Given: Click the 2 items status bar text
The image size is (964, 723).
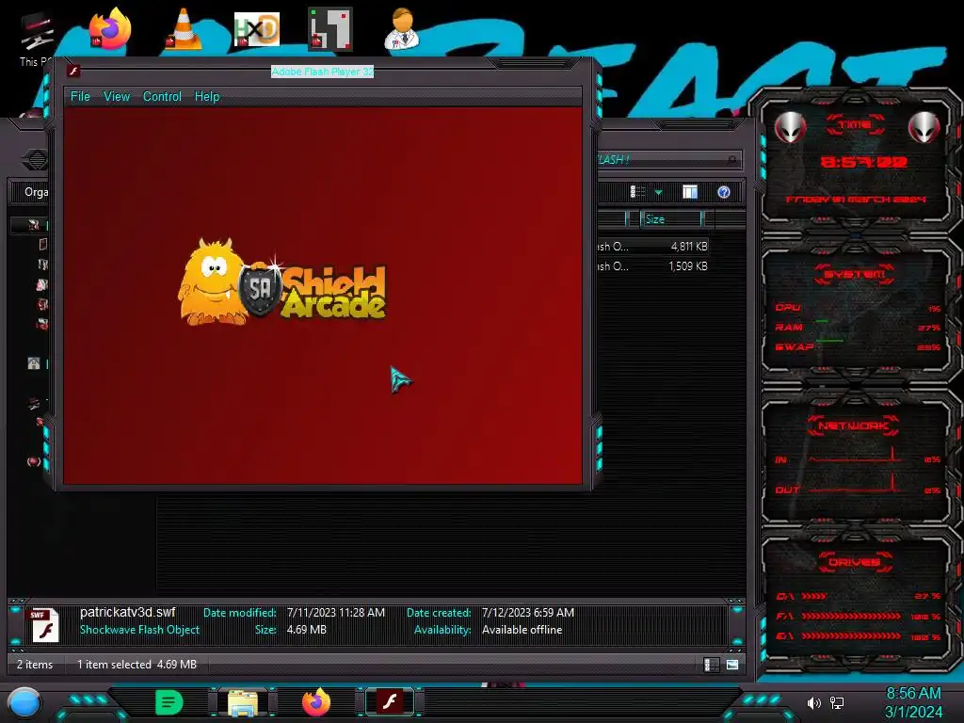Looking at the screenshot, I should point(35,665).
